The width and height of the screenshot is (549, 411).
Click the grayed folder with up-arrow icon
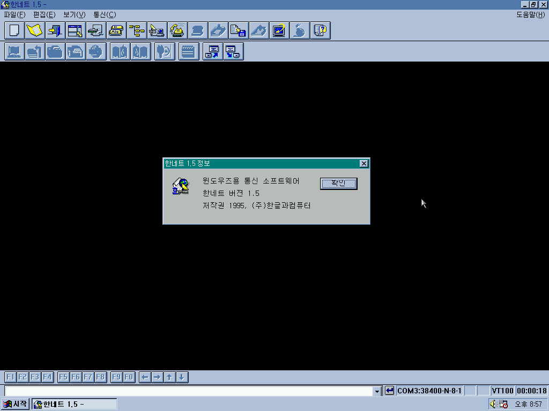point(35,51)
